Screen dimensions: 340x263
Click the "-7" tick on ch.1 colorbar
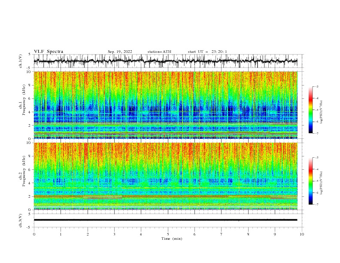click(x=316, y=133)
